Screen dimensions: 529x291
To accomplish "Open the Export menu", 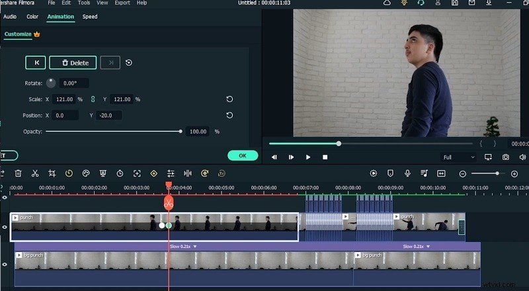I will [x=122, y=3].
